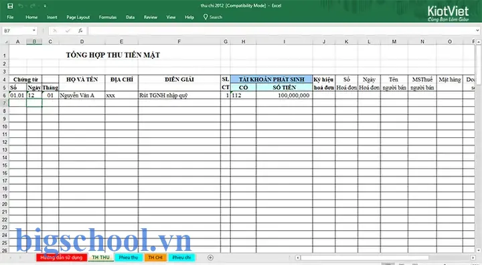Click inside the formula bar input
Viewport: 482px width, 265px height.
point(281,31)
